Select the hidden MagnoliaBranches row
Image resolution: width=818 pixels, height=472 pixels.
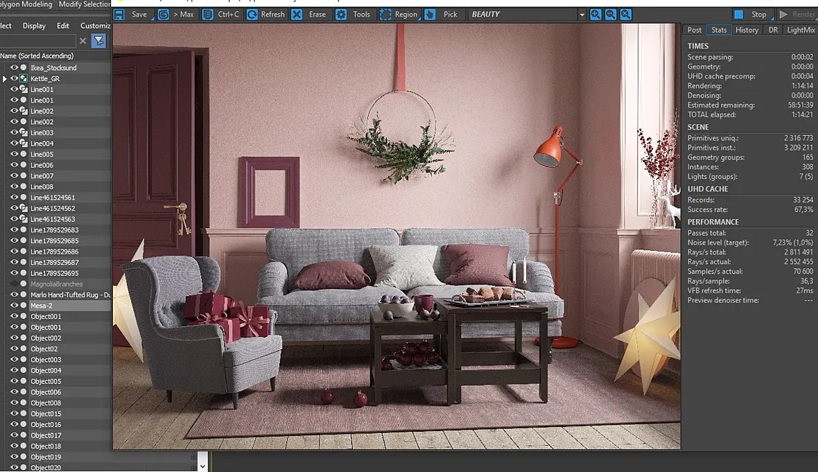tap(55, 284)
